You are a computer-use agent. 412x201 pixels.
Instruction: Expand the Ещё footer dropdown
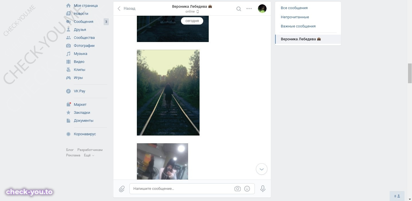89,155
